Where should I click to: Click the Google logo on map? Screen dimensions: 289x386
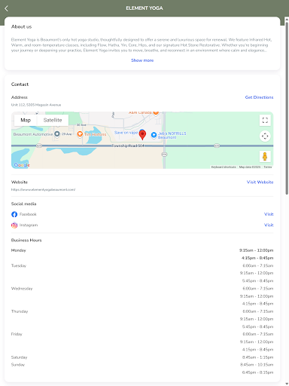click(x=22, y=165)
